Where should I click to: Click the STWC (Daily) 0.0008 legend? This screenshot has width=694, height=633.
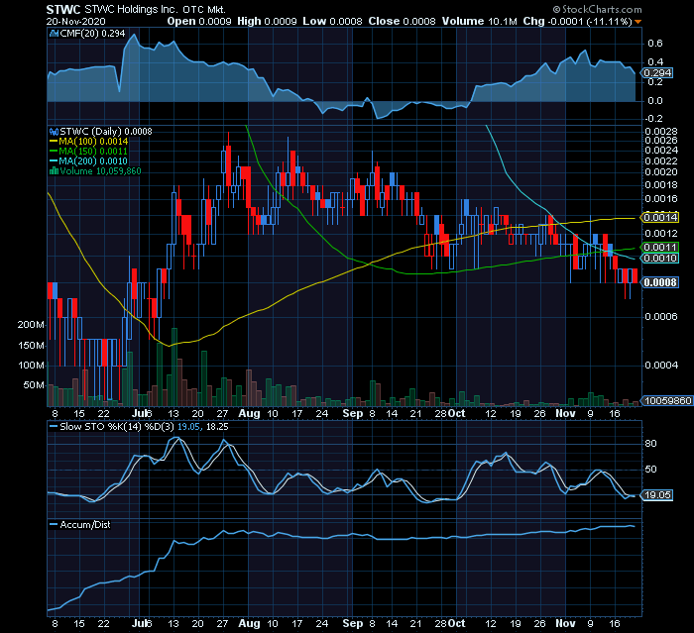tap(106, 132)
